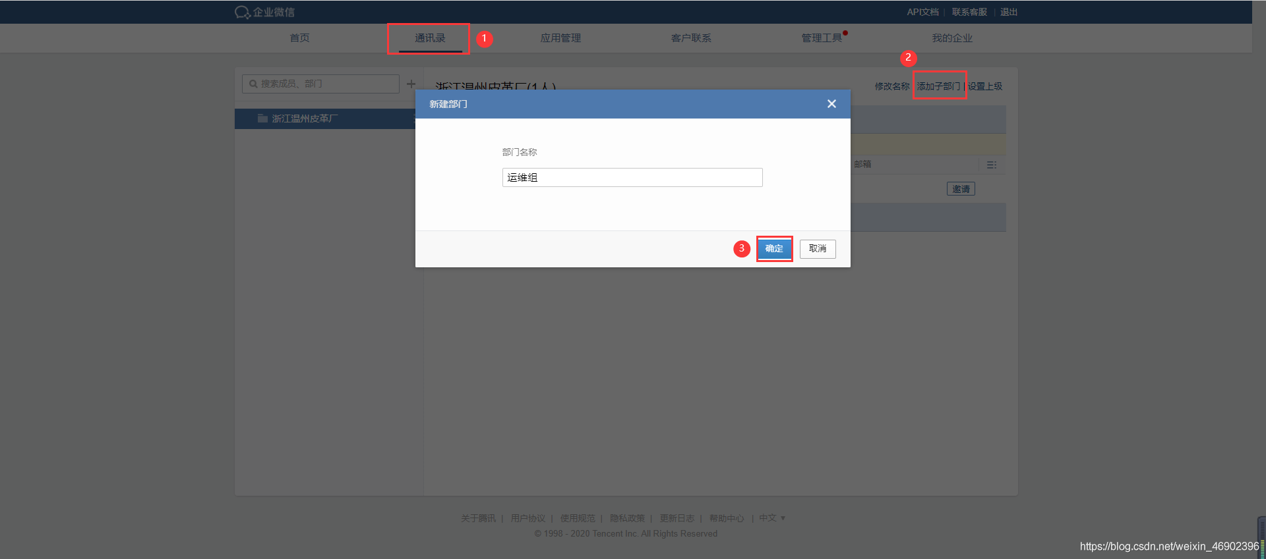This screenshot has height=559, width=1266.
Task: Click 退出 to log out
Action: tap(1009, 12)
